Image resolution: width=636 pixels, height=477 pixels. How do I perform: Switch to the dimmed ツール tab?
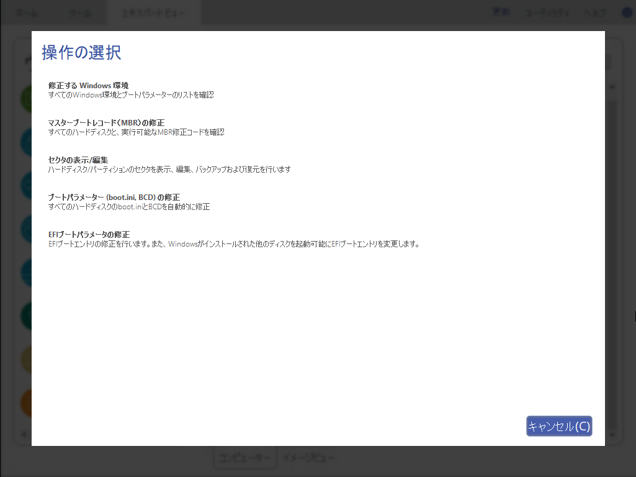point(80,13)
